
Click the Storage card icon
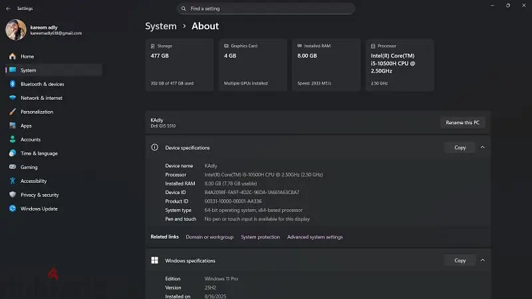[x=153, y=46]
